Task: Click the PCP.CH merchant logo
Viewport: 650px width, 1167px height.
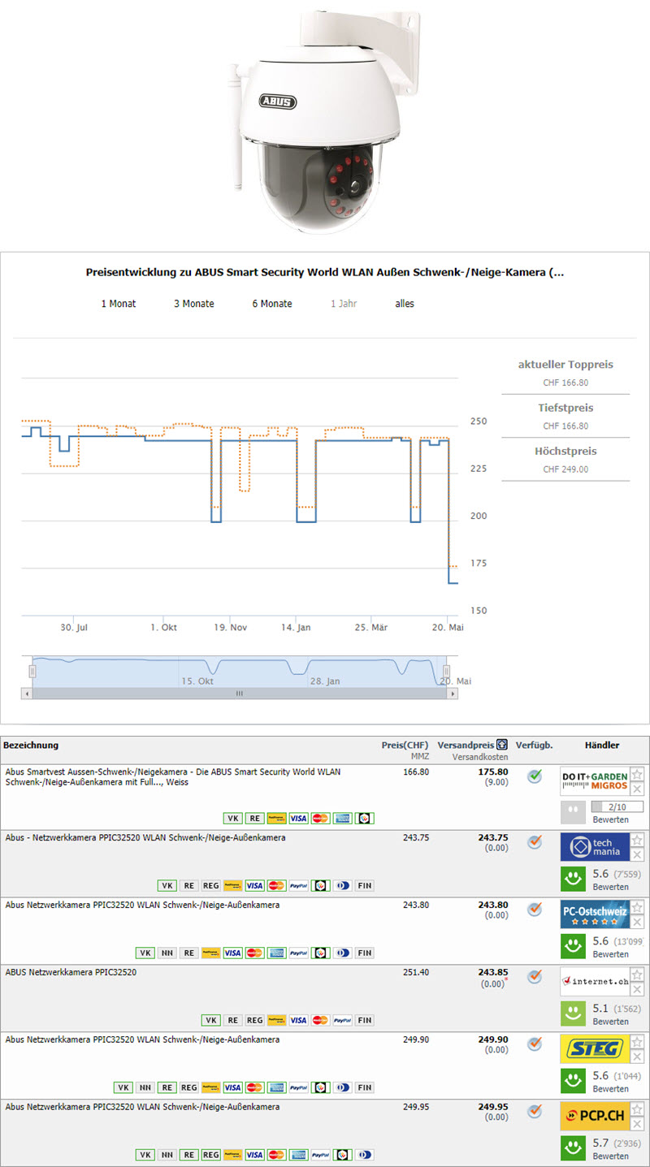Action: pyautogui.click(x=595, y=1116)
